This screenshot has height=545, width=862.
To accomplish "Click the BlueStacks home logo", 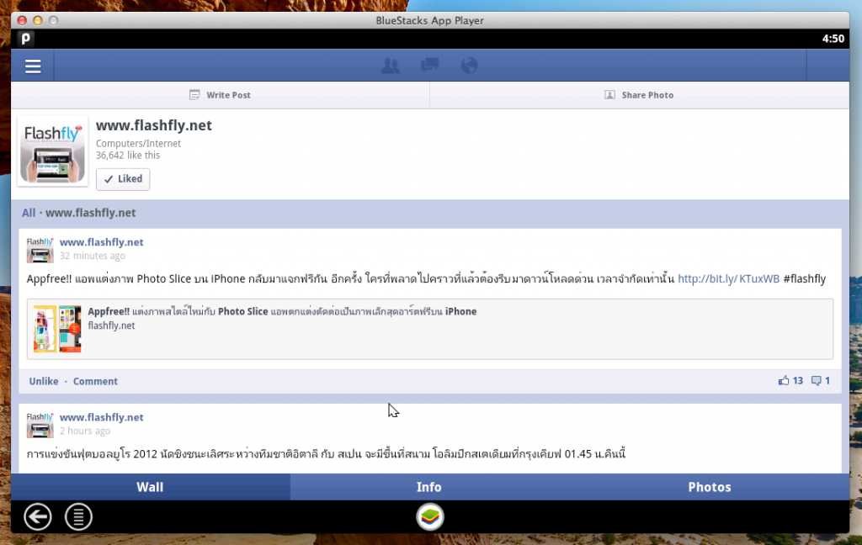I will coord(430,516).
